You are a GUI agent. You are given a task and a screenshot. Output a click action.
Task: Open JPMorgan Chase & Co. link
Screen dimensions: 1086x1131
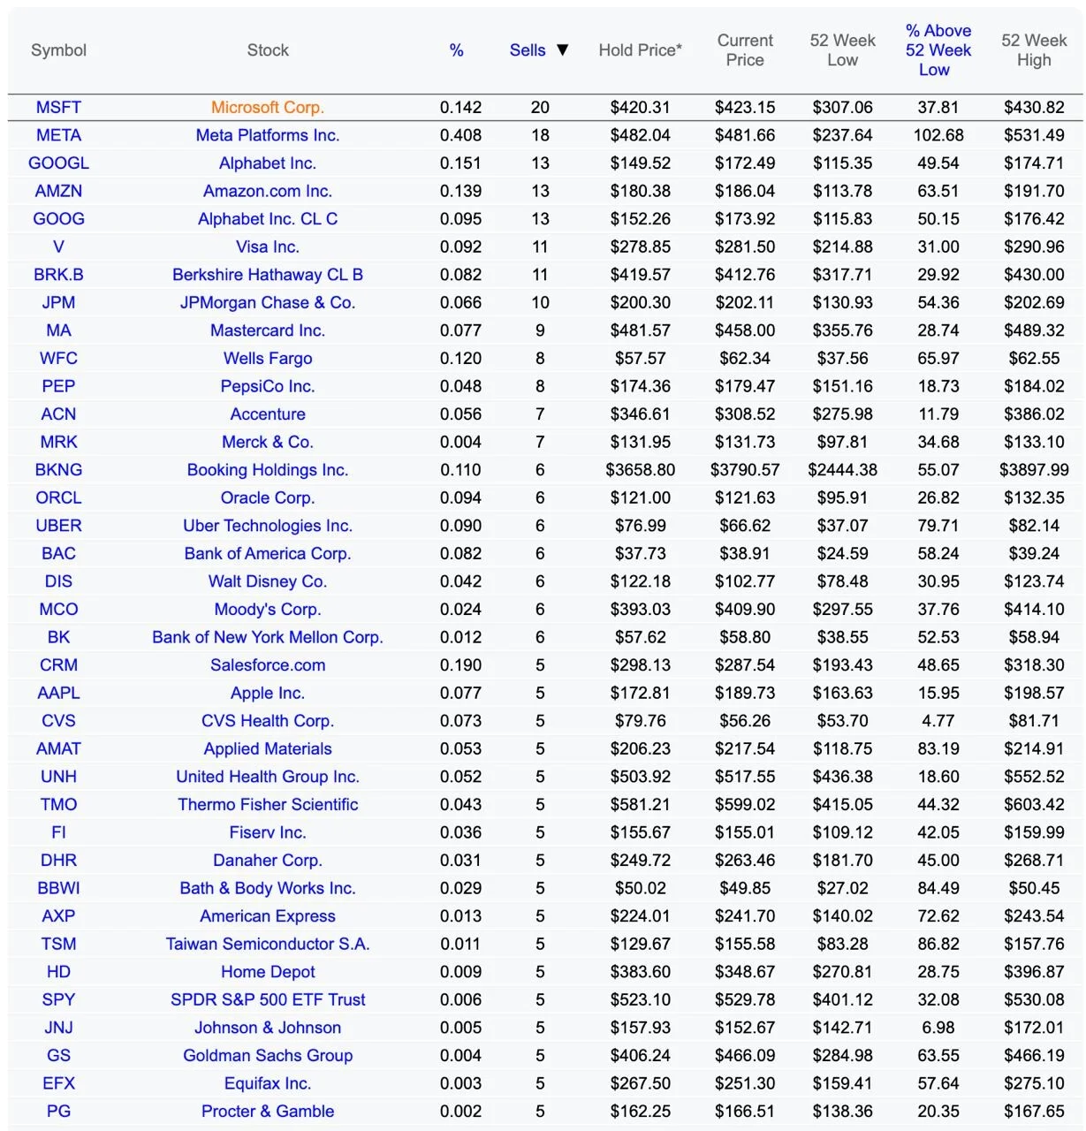click(x=268, y=302)
